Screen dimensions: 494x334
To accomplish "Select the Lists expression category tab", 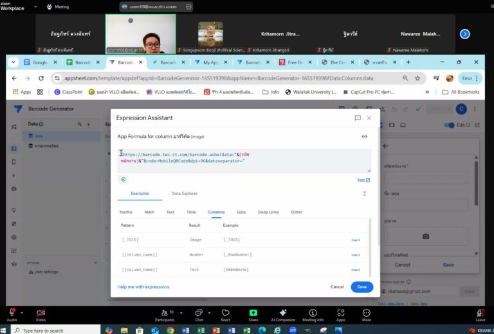I will point(241,211).
